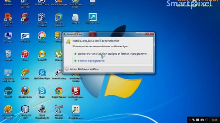
Task: Take a snapshot with the camera icon
Action: click(x=202, y=120)
